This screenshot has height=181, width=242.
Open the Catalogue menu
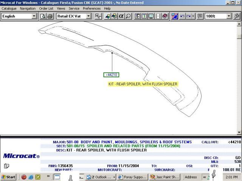click(9, 8)
